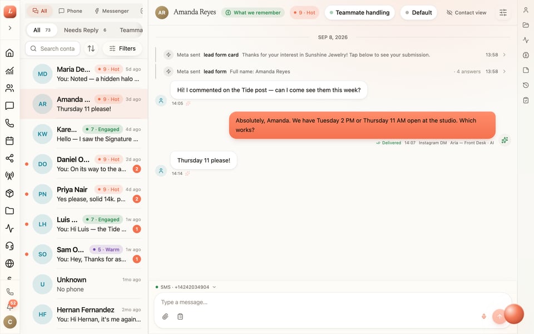Open Karen's Signature conversation

(x=84, y=134)
